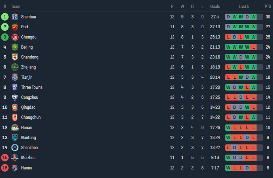Sort table by PTS column header
This screenshot has height=178, width=273.
tap(268, 6)
